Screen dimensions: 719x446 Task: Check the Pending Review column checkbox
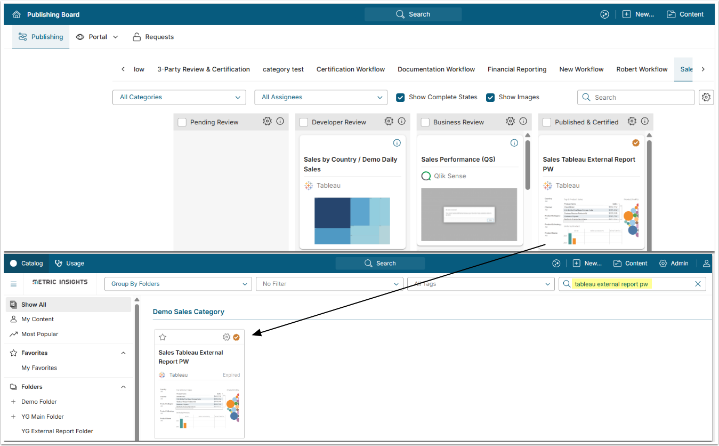[182, 122]
